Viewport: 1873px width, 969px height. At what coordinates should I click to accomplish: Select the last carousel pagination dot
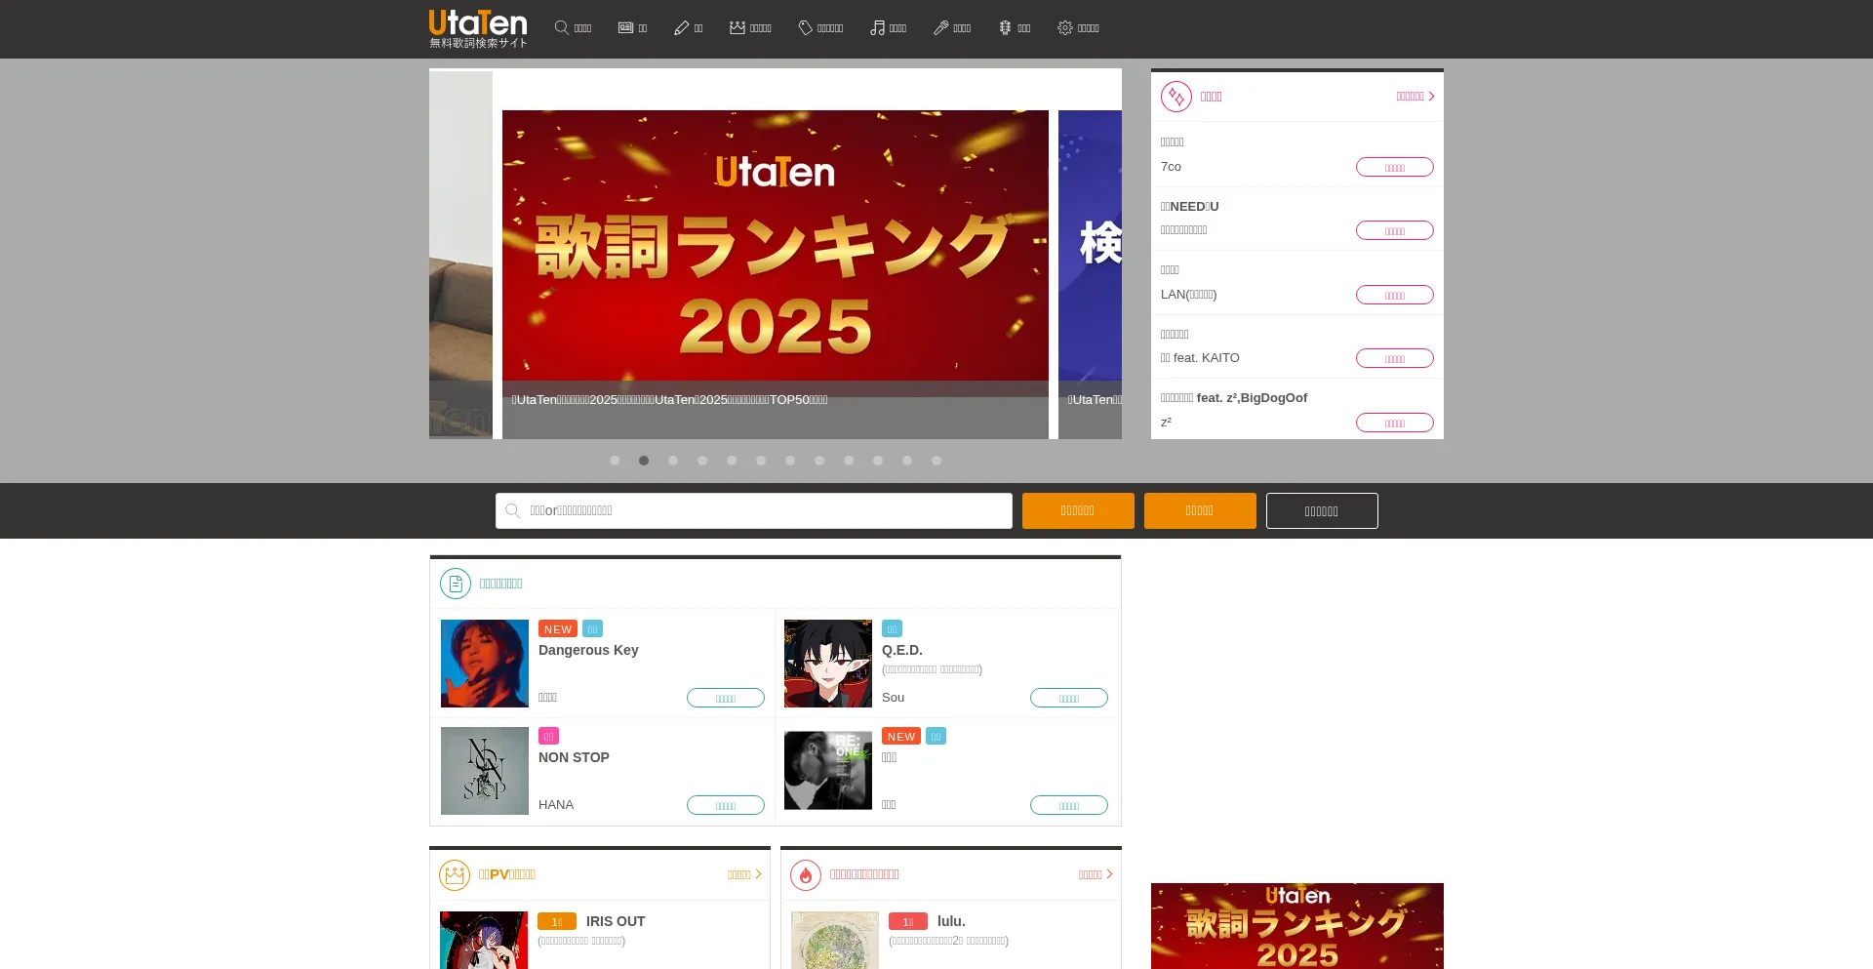[x=936, y=460]
